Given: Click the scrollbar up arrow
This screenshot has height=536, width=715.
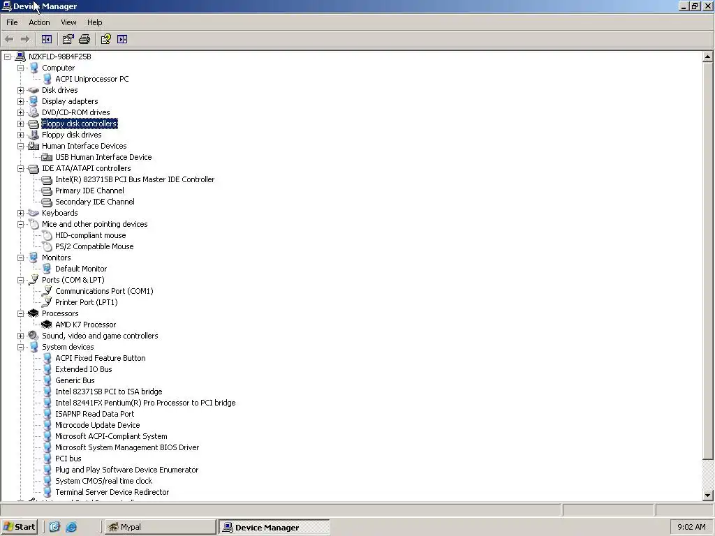Looking at the screenshot, I should 707,57.
